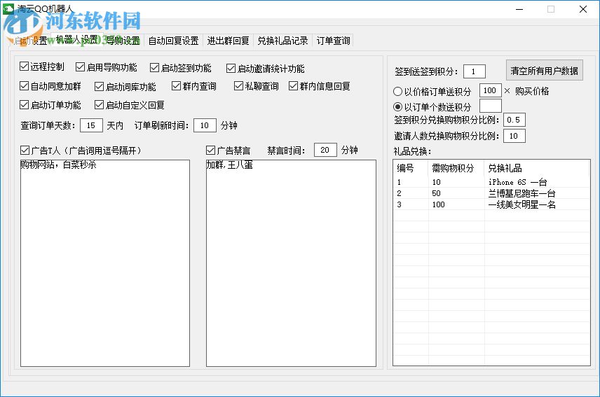Click the 广告T人 keywords text area
This screenshot has width=600, height=397.
click(x=105, y=263)
